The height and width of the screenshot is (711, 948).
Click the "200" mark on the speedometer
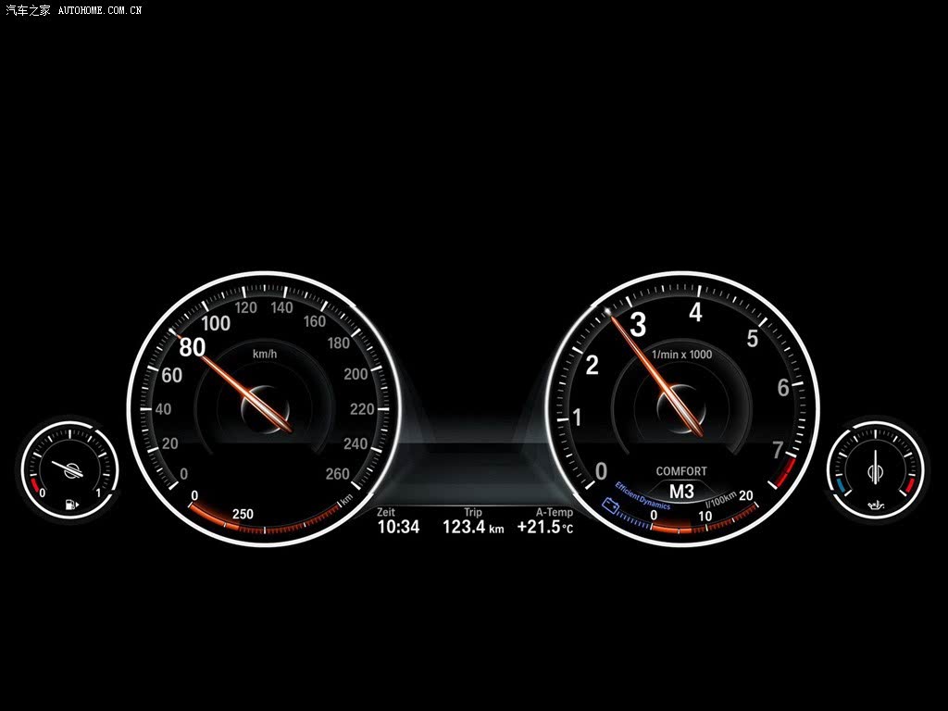pos(355,374)
